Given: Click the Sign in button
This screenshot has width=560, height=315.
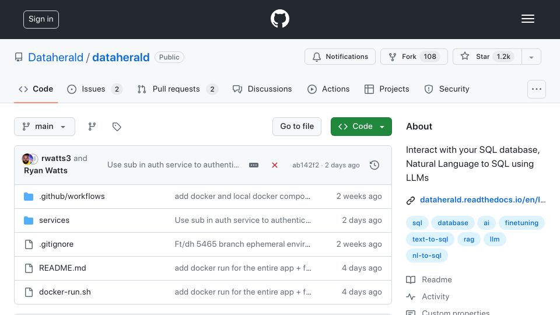Looking at the screenshot, I should point(41,19).
